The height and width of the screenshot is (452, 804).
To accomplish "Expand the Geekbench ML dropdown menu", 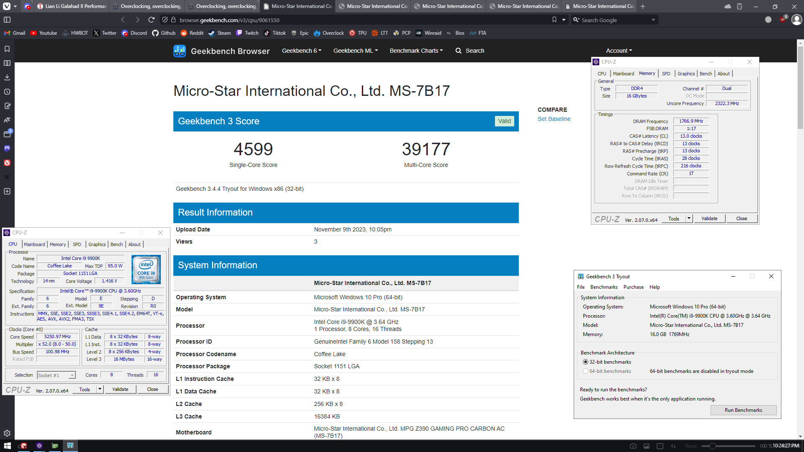I will [x=356, y=51].
